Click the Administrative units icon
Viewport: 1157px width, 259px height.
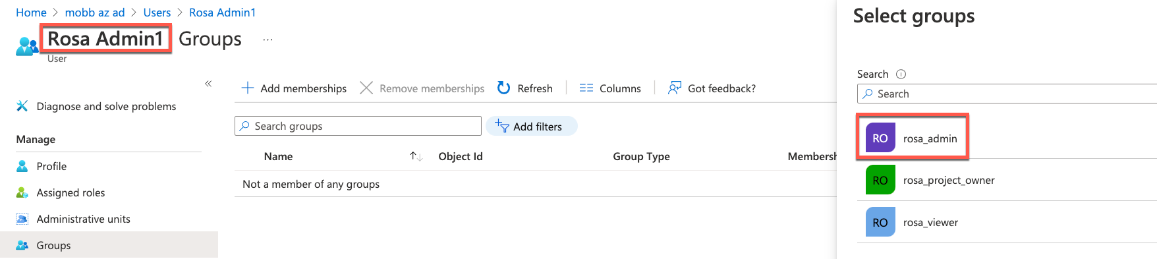(x=22, y=219)
